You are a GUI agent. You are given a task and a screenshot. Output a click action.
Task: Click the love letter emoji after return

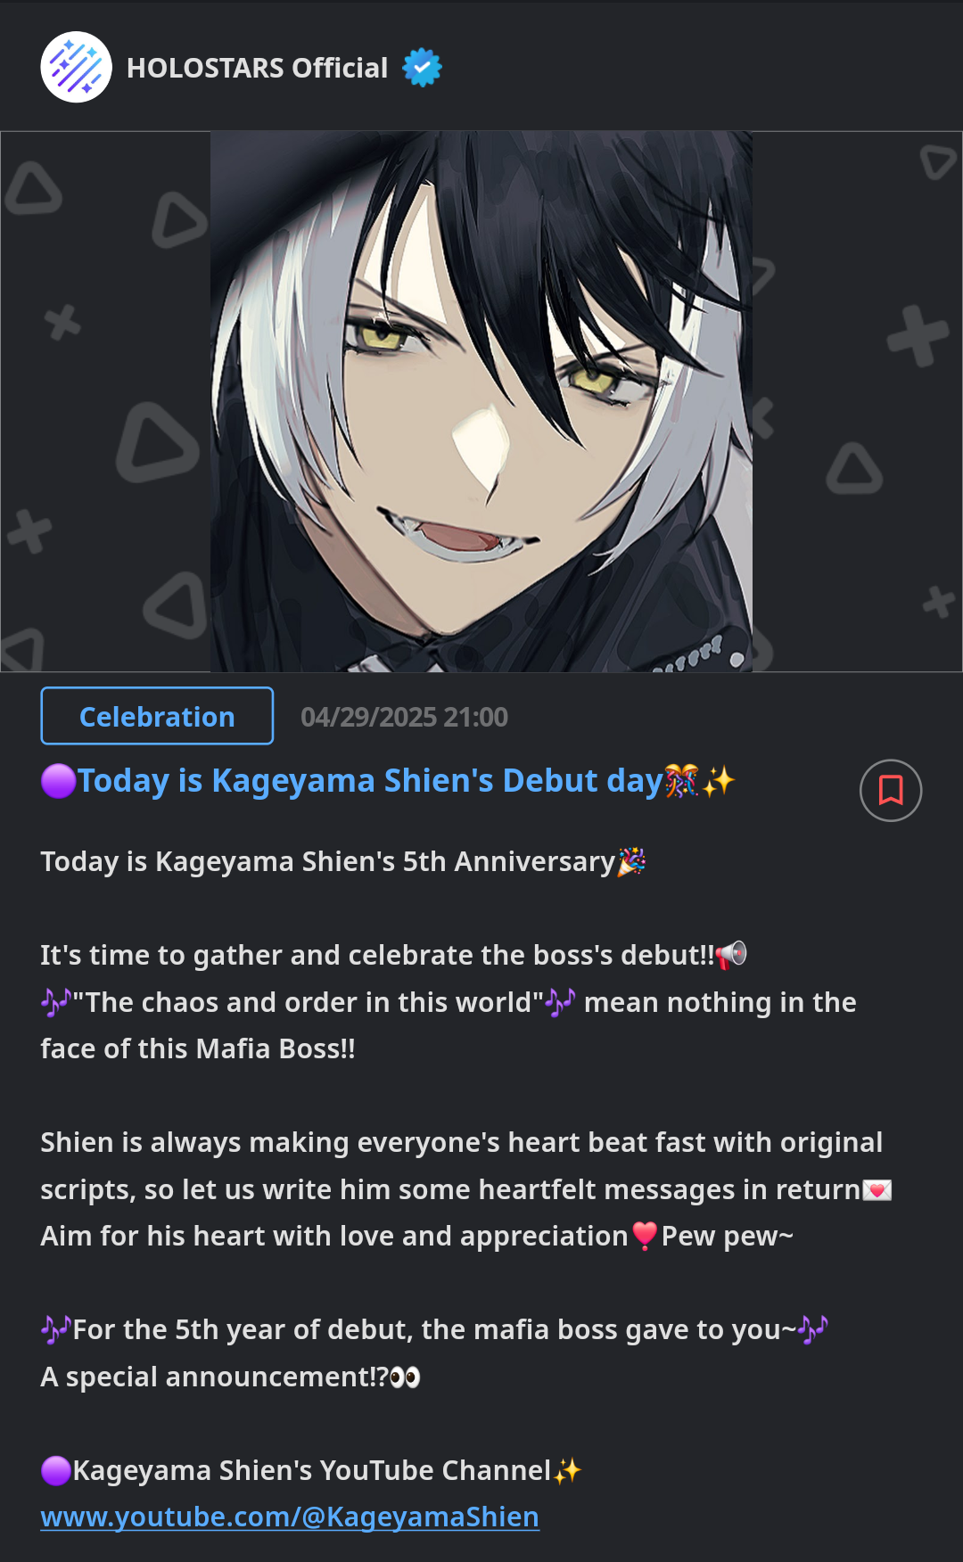[x=877, y=1190]
